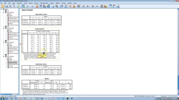This screenshot has height=100, width=179.
Task: Collapse the third Quick Cluster tree expander
Action: (x=4, y=42)
